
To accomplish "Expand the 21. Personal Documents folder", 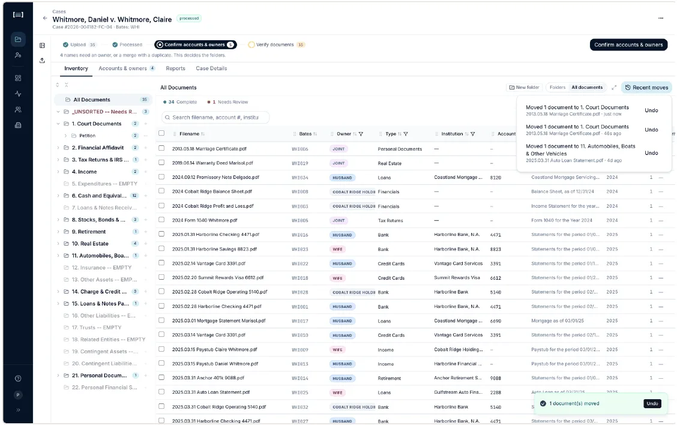I will (x=58, y=376).
